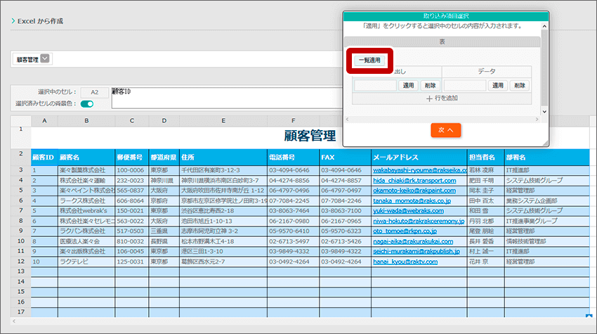
Task: Open the hanai_kyou@raktv.com link
Action: [x=405, y=262]
